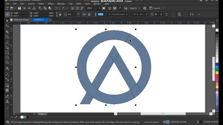Toggle mirror horizontally button
The height and width of the screenshot is (125, 223).
click(84, 14)
